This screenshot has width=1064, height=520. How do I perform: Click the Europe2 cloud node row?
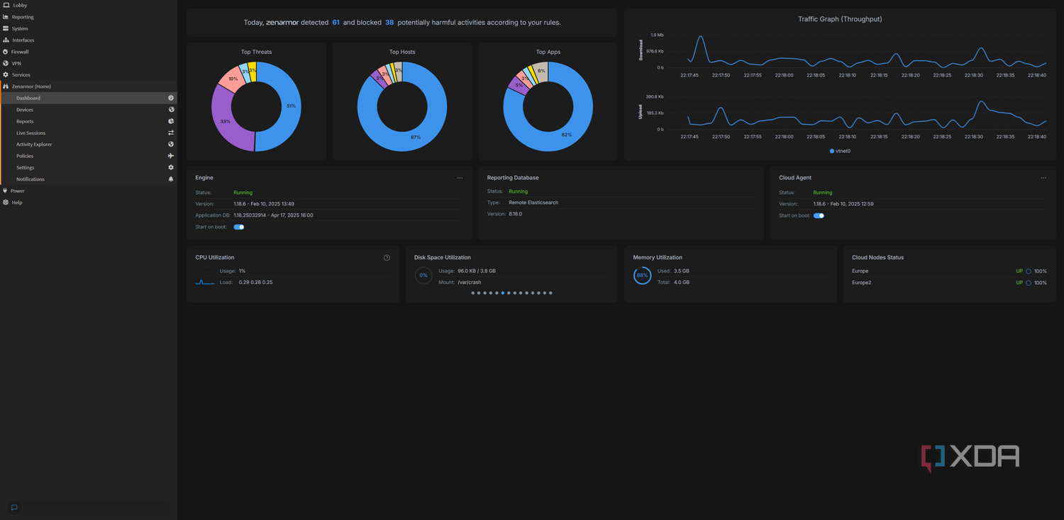(x=949, y=283)
